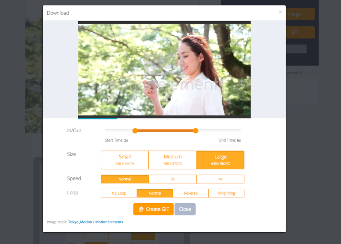Viewport: 341px width, 244px height.
Task: Click the video preview of the woman
Action: point(164,69)
